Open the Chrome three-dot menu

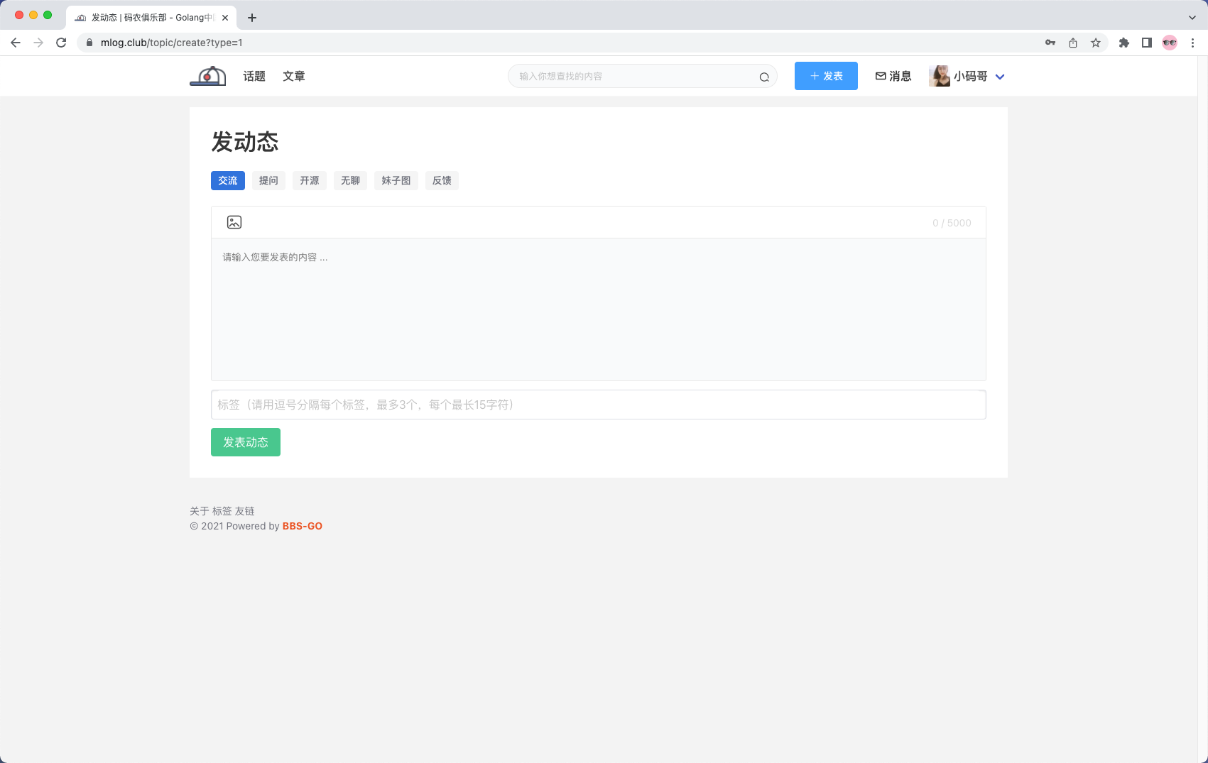pos(1192,43)
